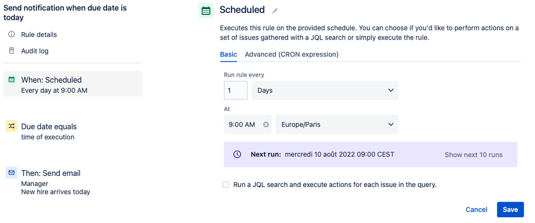Select the Basic tab
The height and width of the screenshot is (223, 535).
[x=228, y=54]
